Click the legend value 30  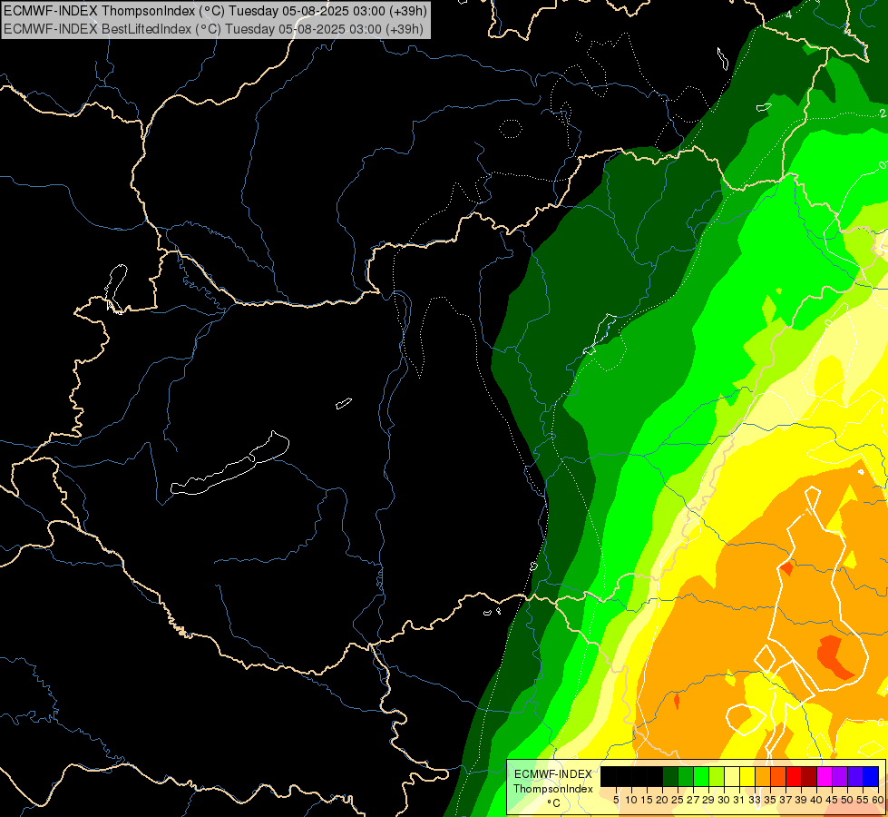click(x=723, y=800)
